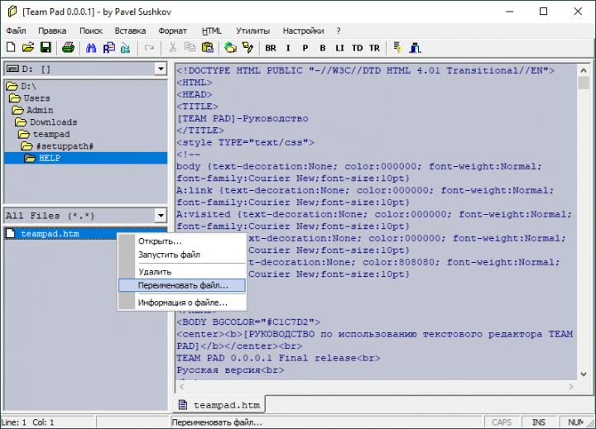The width and height of the screenshot is (596, 429).
Task: Click the CAPS status bar indicator
Action: tap(502, 422)
